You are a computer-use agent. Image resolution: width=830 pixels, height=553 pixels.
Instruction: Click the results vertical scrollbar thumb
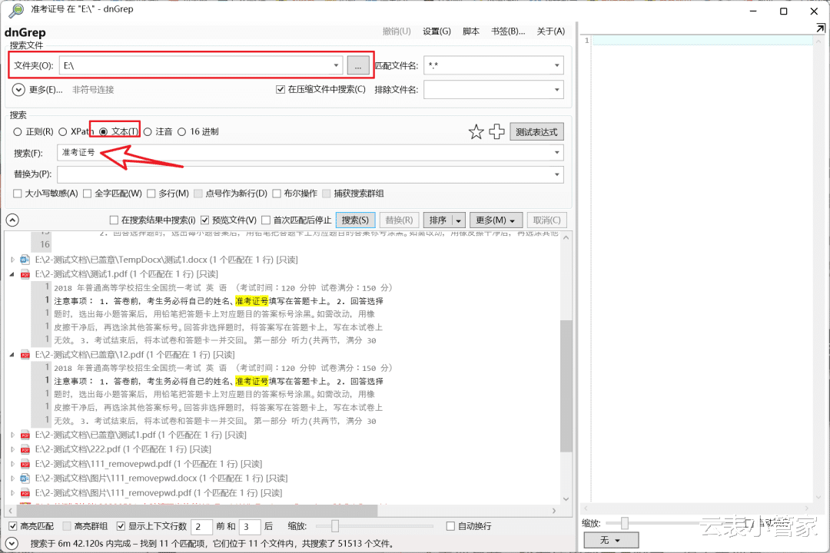tap(566, 386)
